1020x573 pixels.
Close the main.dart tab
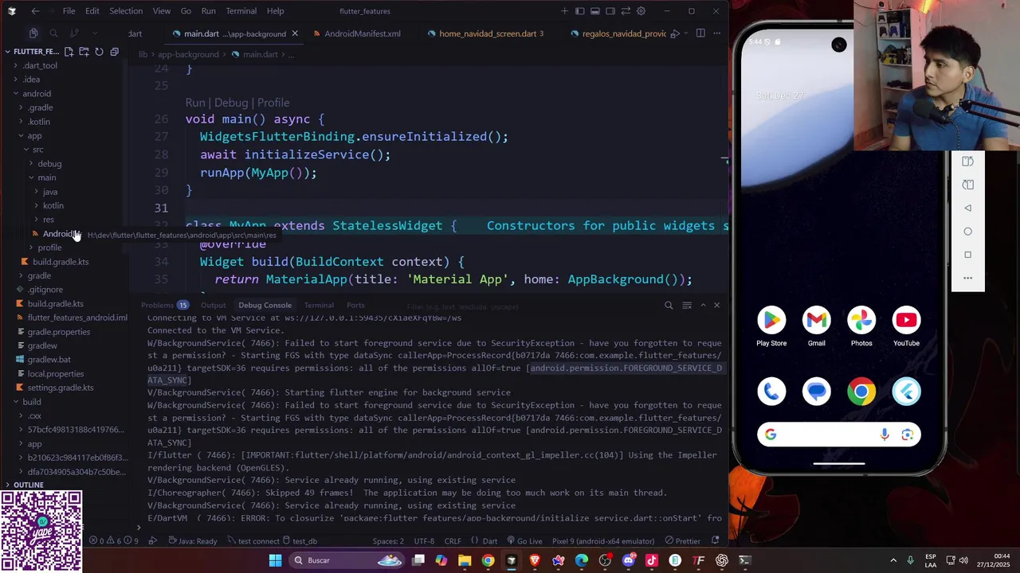295,33
